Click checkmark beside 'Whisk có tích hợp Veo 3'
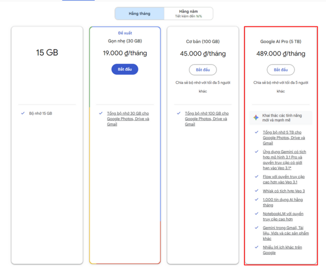The width and height of the screenshot is (326, 274). [257, 191]
